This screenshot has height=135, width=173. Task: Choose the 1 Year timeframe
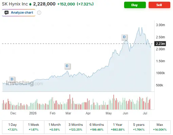(x=118, y=127)
